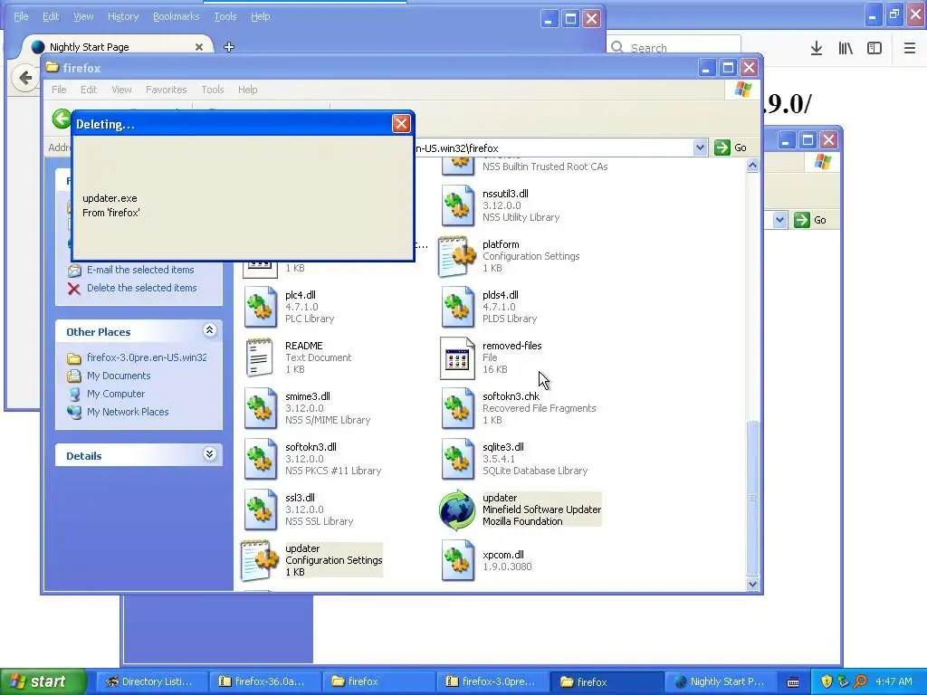The image size is (927, 695).
Task: Open Firefox hamburger menu
Action: tap(909, 48)
